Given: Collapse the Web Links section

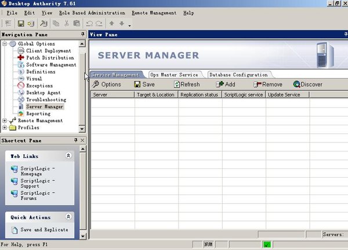Looking at the screenshot, I should point(68,156).
